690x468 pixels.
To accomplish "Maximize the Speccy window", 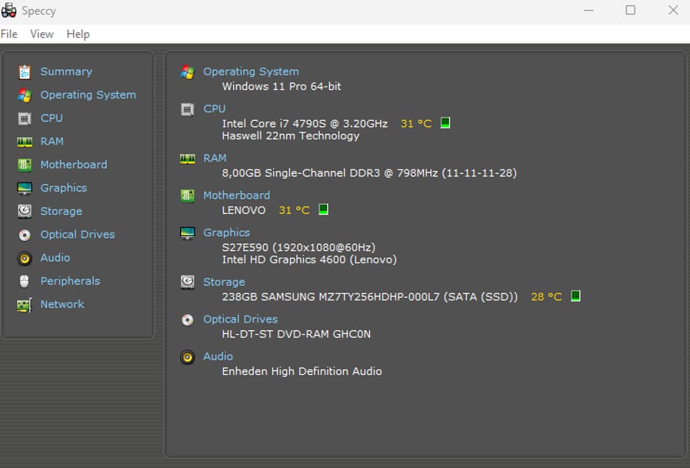I will [x=631, y=10].
